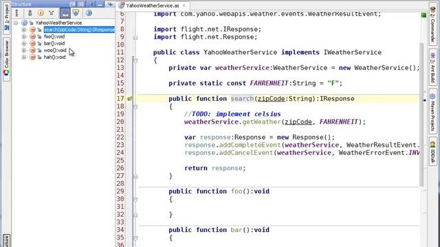Hide the Structure panel with dash icon
The image size is (440, 247).
click(x=100, y=4)
